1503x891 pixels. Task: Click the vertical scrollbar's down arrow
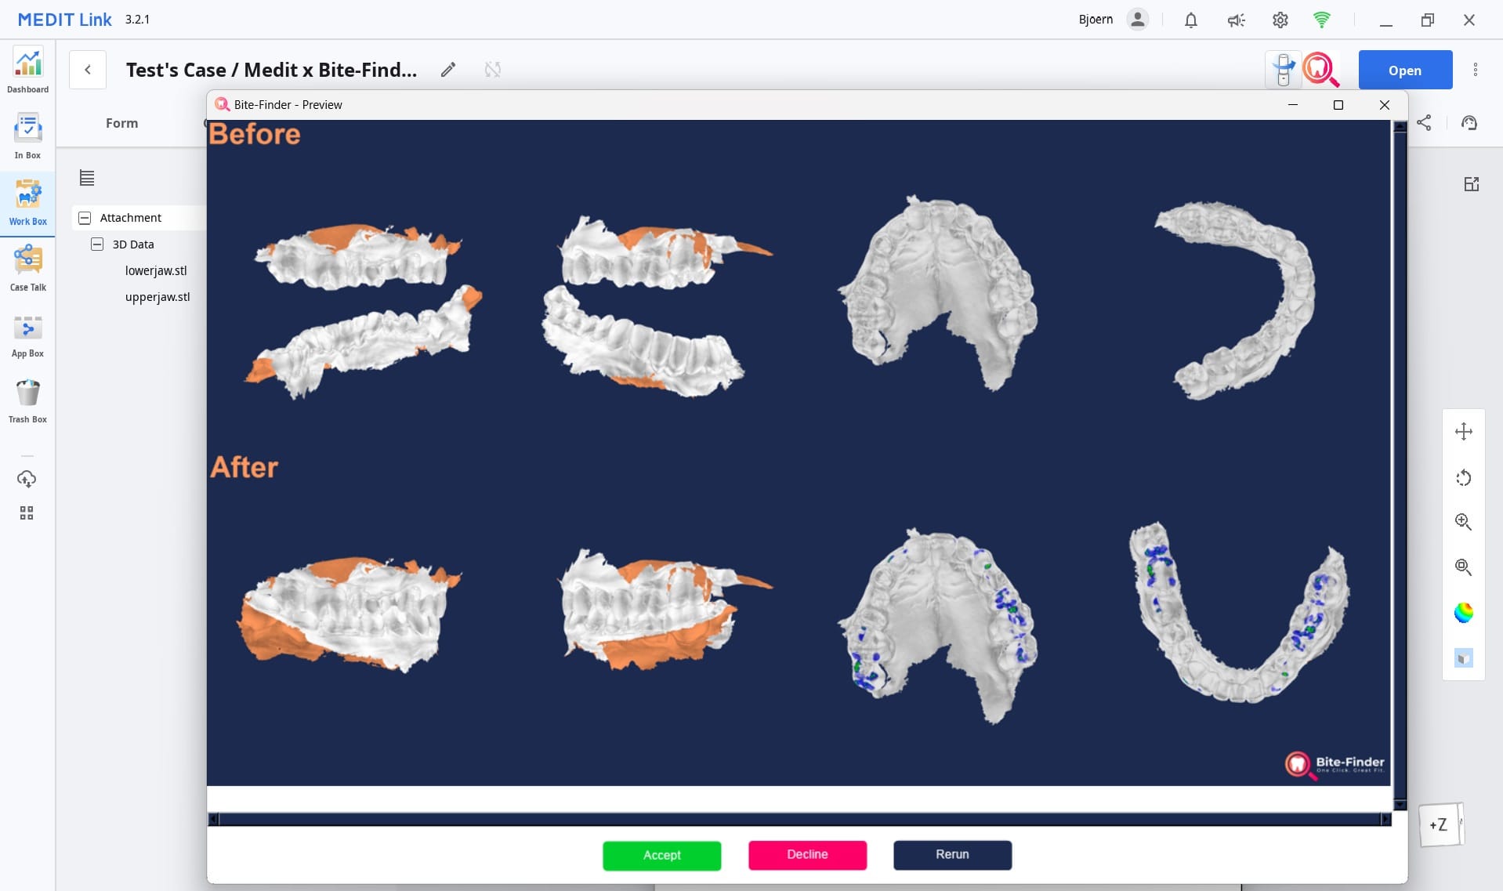(1400, 805)
